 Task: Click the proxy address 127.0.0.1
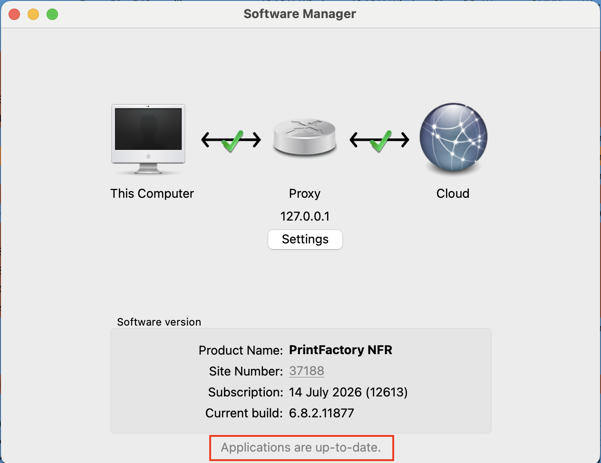tap(305, 216)
